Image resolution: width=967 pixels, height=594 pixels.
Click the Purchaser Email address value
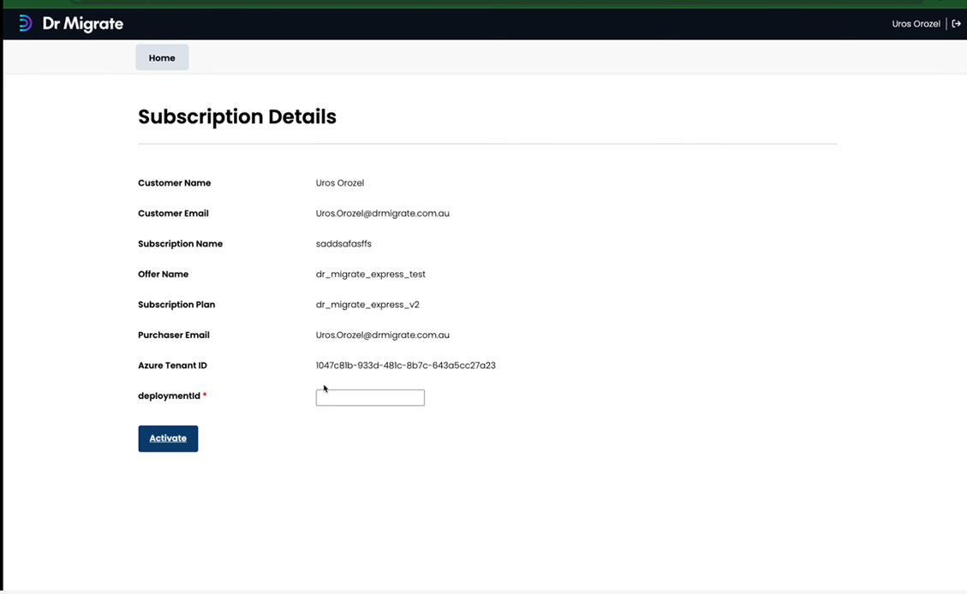[x=382, y=336]
